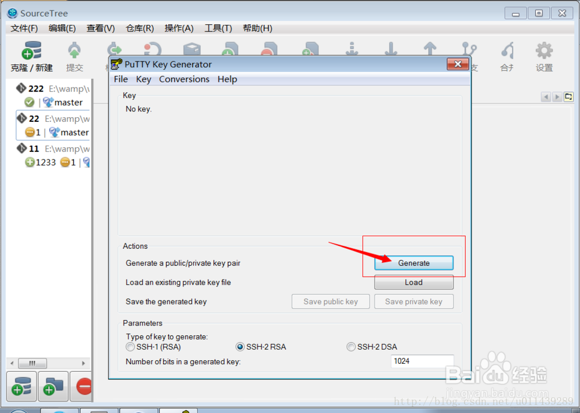Close the PuTTY Key Generator dialog
The height and width of the screenshot is (413, 580).
(x=458, y=64)
